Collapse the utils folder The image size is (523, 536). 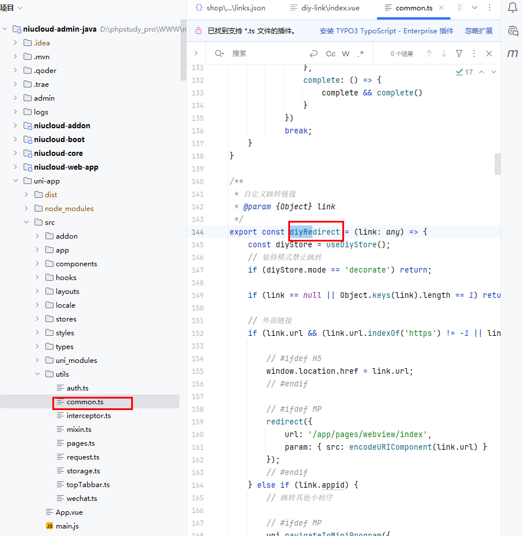click(x=37, y=374)
